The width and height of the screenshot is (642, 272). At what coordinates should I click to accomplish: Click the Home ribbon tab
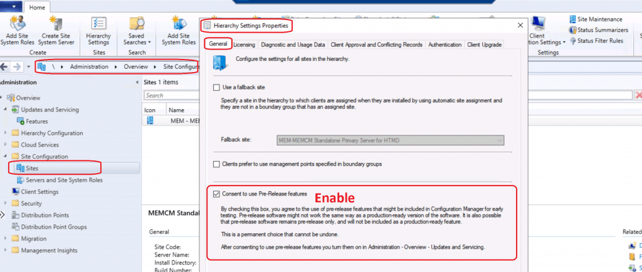coord(37,8)
